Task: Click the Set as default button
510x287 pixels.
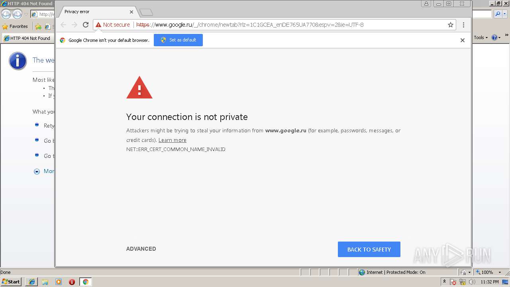Action: click(178, 40)
